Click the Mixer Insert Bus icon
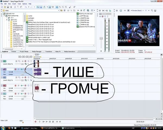The image size is (163, 130). 110,11
